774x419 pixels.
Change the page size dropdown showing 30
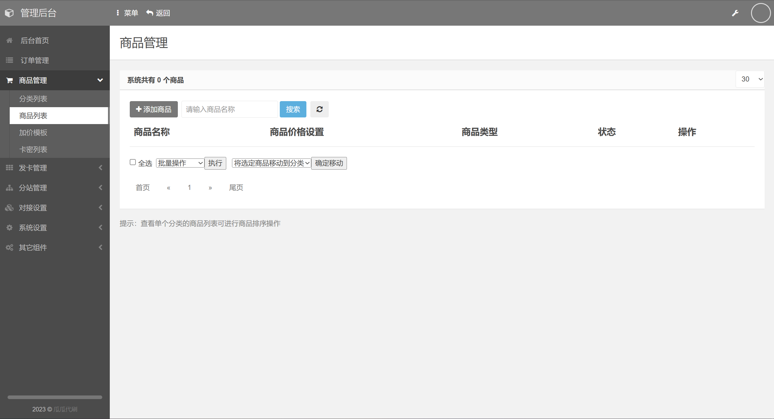(750, 79)
